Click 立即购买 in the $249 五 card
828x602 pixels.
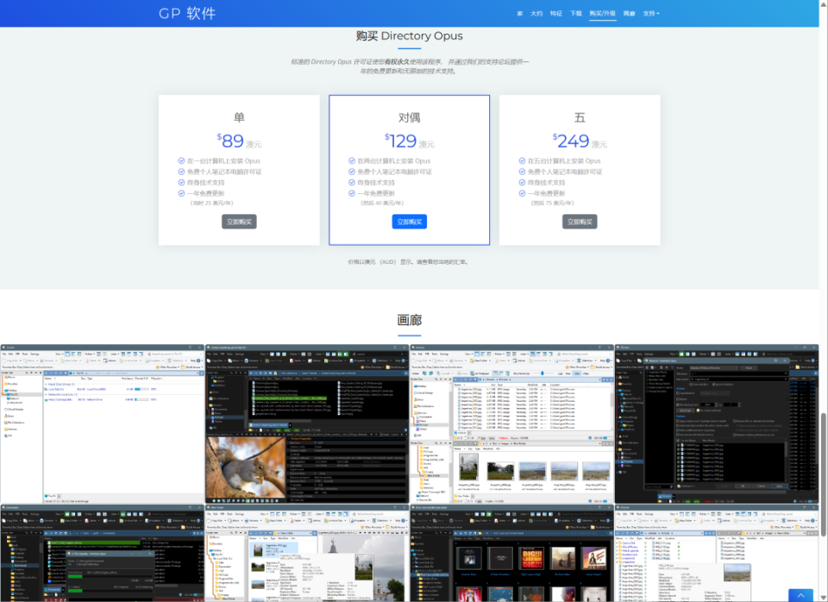[x=580, y=222]
